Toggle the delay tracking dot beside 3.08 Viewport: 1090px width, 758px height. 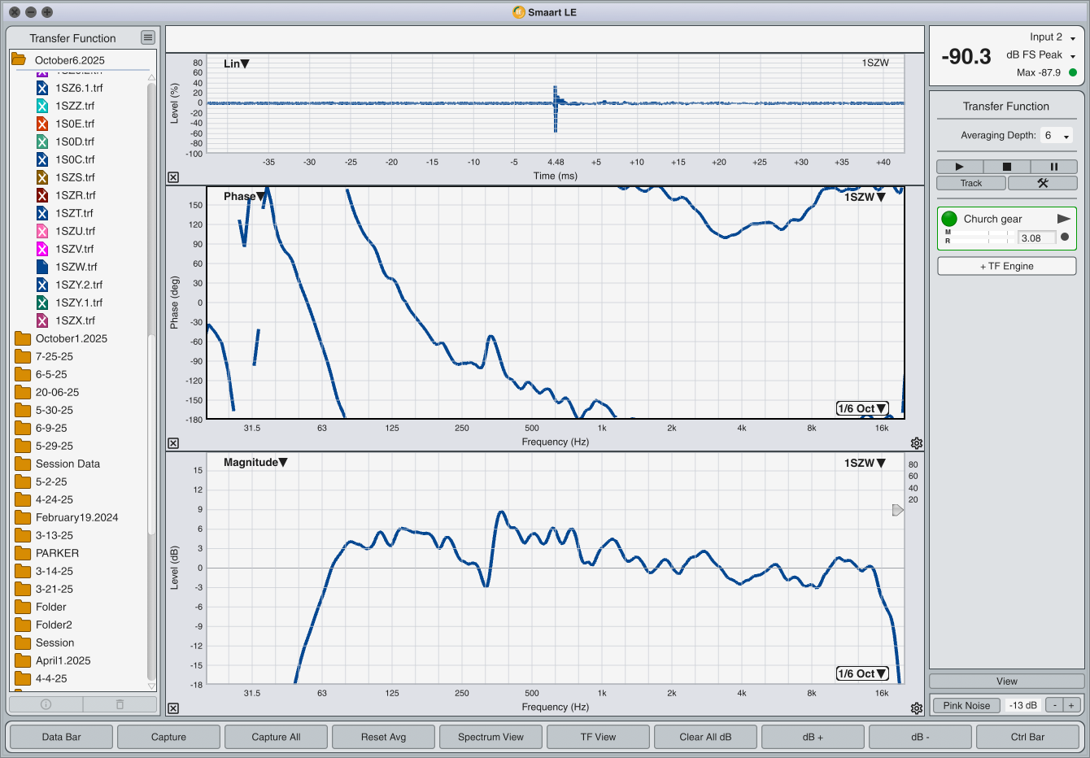click(x=1065, y=237)
